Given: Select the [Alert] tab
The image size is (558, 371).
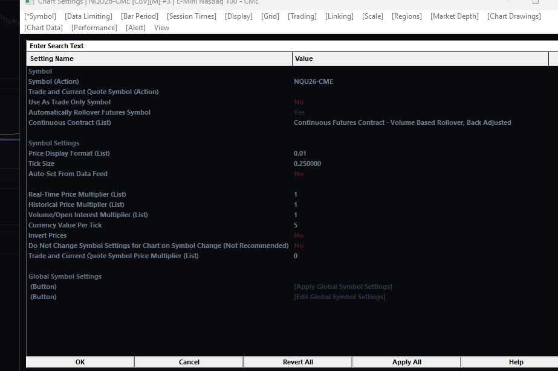Looking at the screenshot, I should [135, 28].
